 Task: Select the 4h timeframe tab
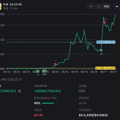point(91,6)
